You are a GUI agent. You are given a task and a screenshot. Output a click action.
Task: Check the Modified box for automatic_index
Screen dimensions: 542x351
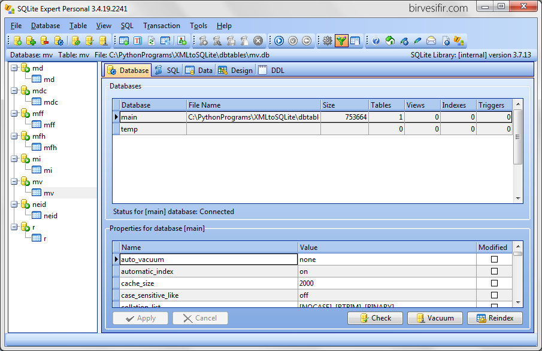[x=493, y=271]
